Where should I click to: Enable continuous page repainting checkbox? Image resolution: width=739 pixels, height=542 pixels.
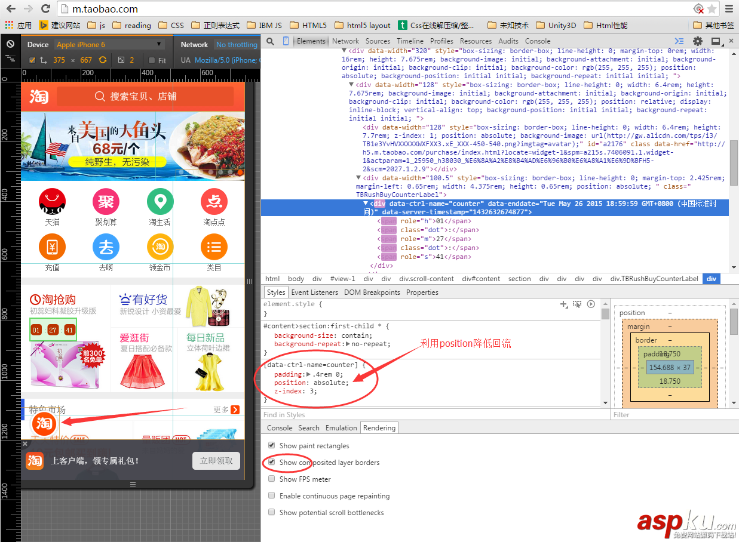272,495
